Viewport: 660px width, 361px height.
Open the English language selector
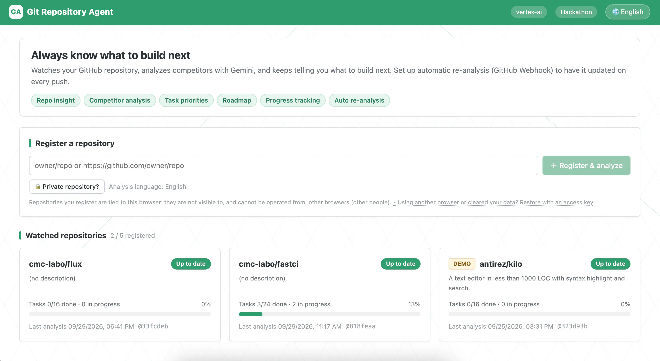coord(628,12)
